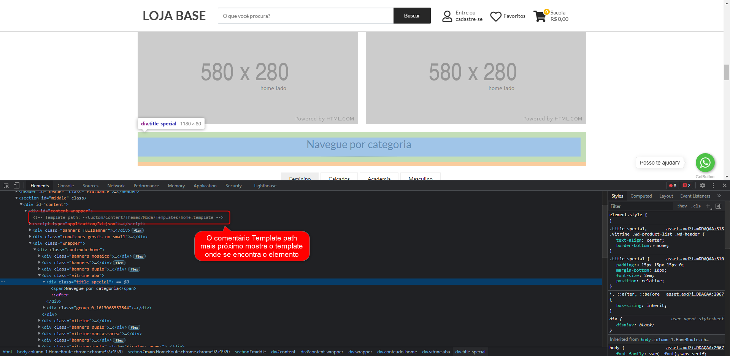
Task: Toggle the :hov element state option
Action: 682,206
